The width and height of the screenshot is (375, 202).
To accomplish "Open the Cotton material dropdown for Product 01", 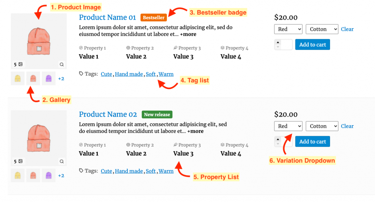I will pos(322,29).
